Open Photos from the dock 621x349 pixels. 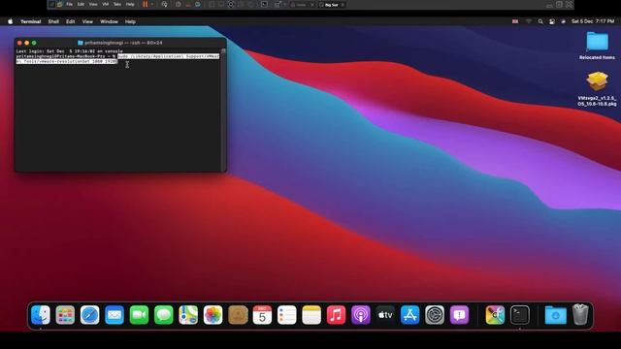[x=213, y=315]
